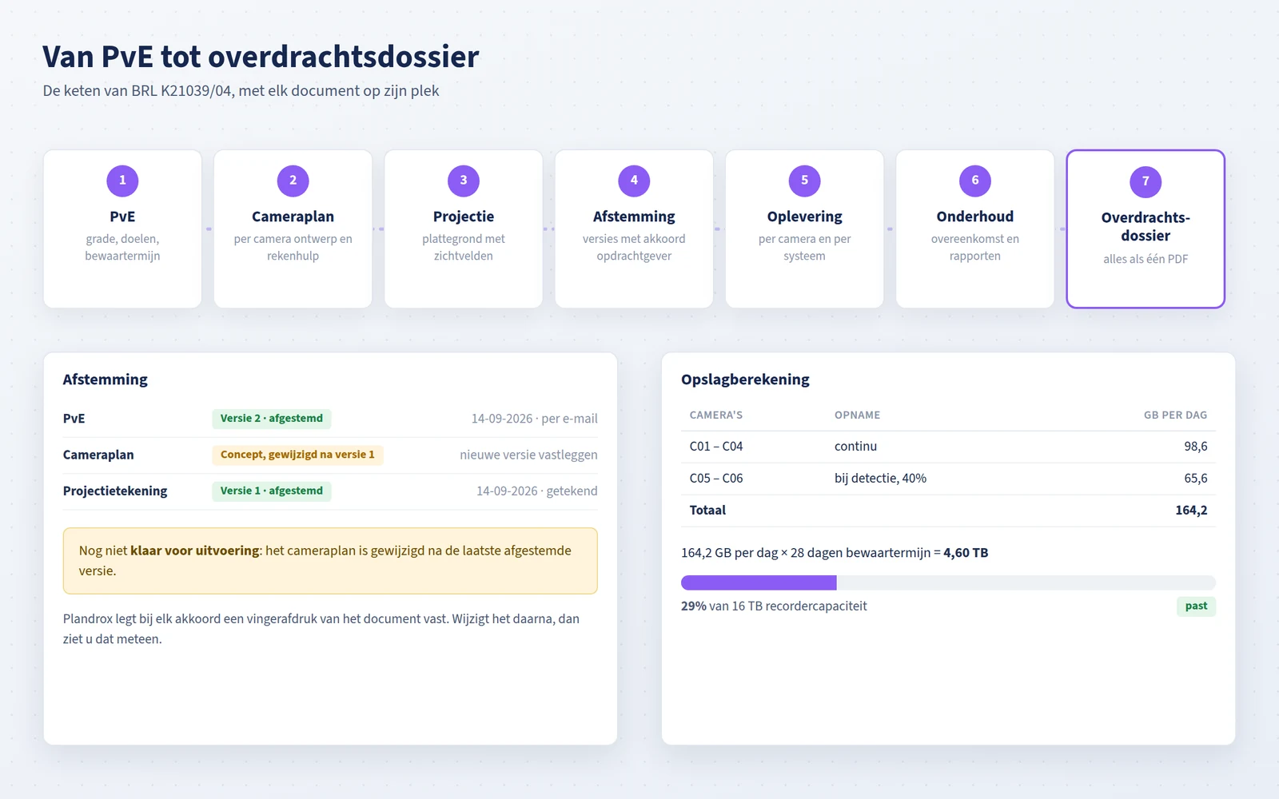Click the 'Concept, gewijzigd na versie 1' badge

pos(297,455)
